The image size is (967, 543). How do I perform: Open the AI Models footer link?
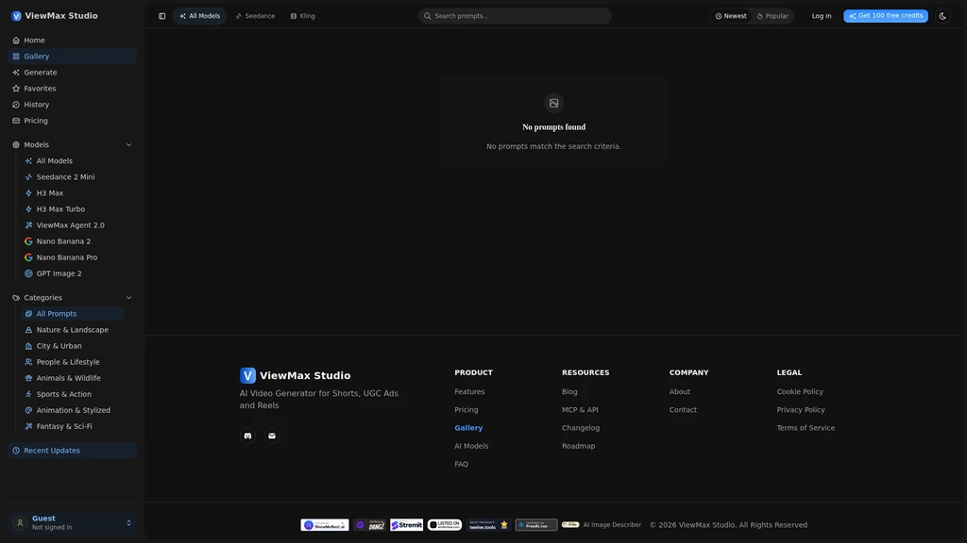[471, 446]
